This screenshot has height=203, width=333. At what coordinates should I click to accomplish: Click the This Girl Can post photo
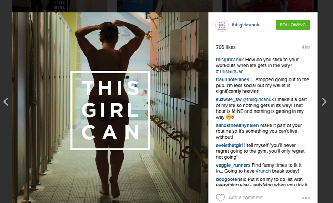(x=110, y=108)
